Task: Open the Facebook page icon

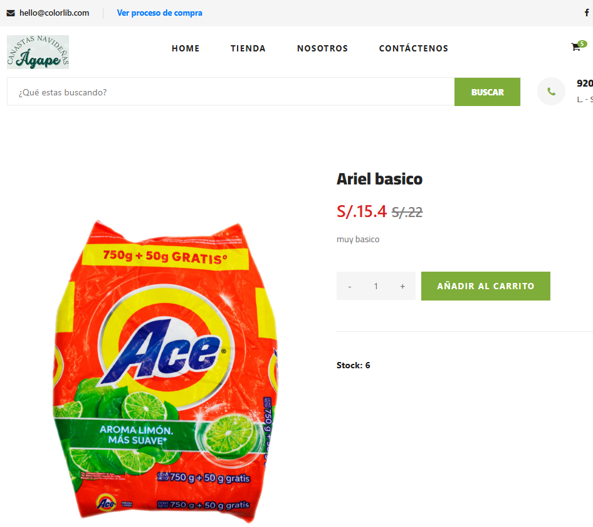Action: point(587,13)
